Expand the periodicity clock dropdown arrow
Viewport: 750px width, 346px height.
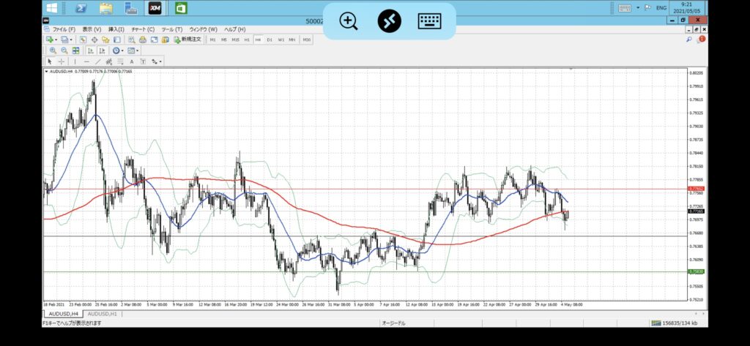click(x=122, y=50)
